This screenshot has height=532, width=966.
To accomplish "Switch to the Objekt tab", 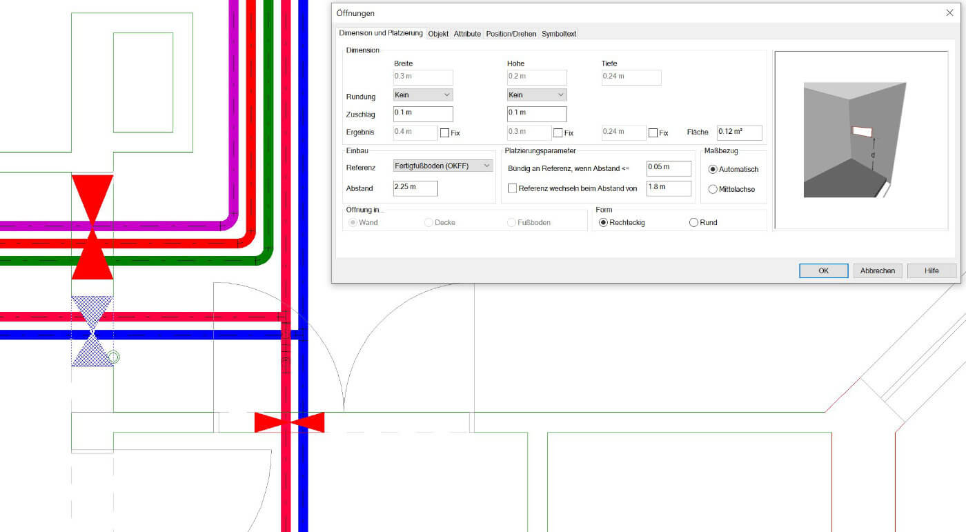I will point(438,33).
